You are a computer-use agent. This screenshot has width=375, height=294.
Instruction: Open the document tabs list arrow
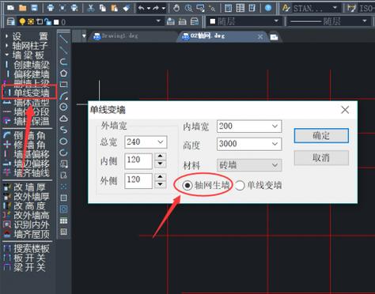point(84,36)
